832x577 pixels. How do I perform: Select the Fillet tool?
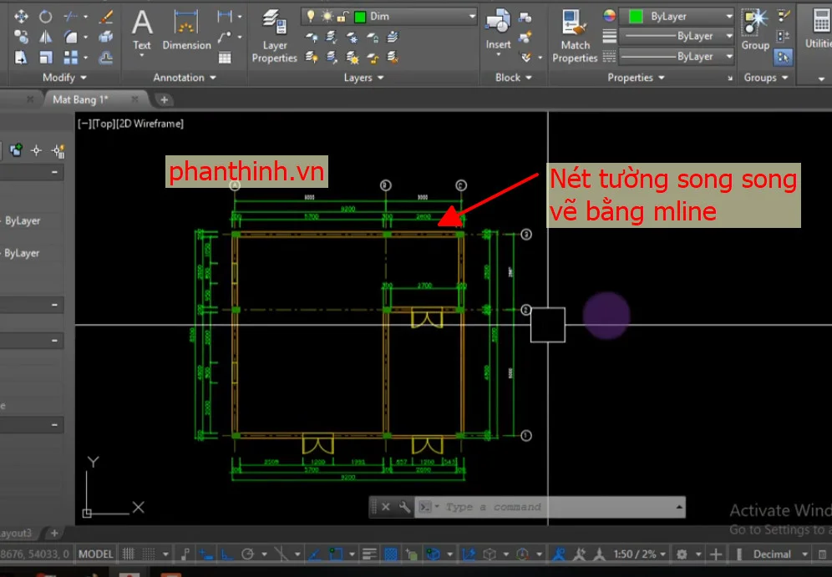pos(70,37)
